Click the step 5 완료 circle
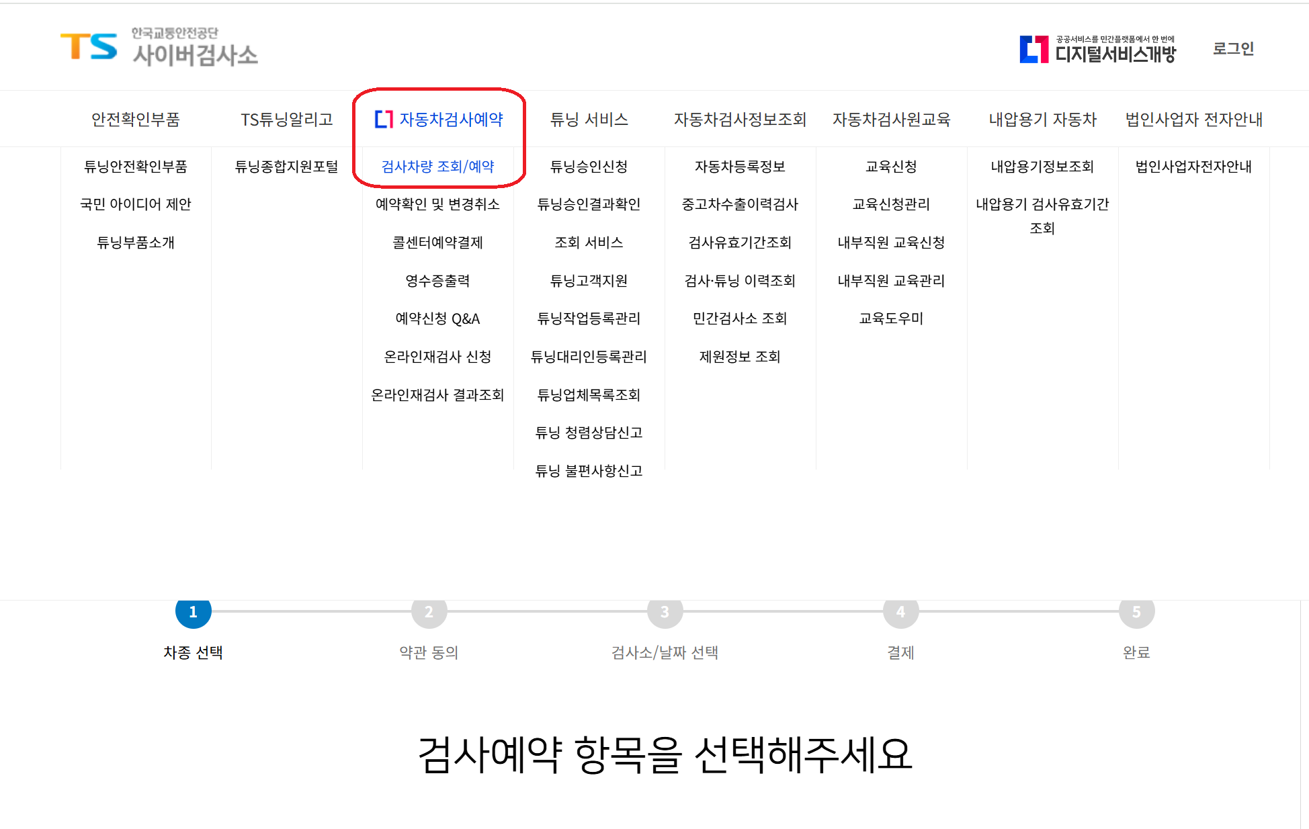The height and width of the screenshot is (829, 1309). pos(1136,611)
